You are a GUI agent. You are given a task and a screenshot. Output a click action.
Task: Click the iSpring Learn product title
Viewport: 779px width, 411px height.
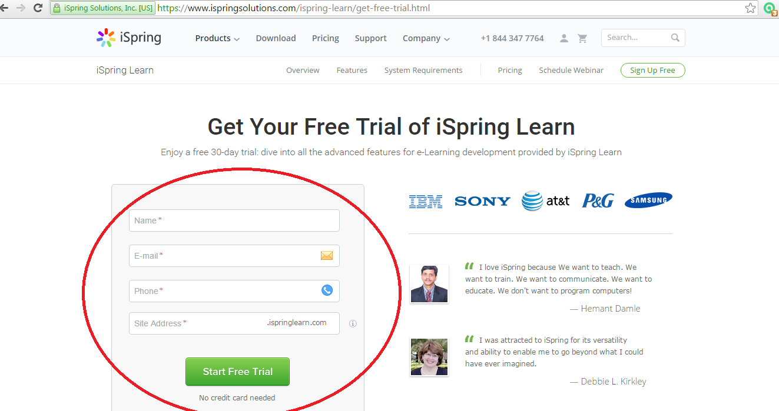[x=125, y=70]
